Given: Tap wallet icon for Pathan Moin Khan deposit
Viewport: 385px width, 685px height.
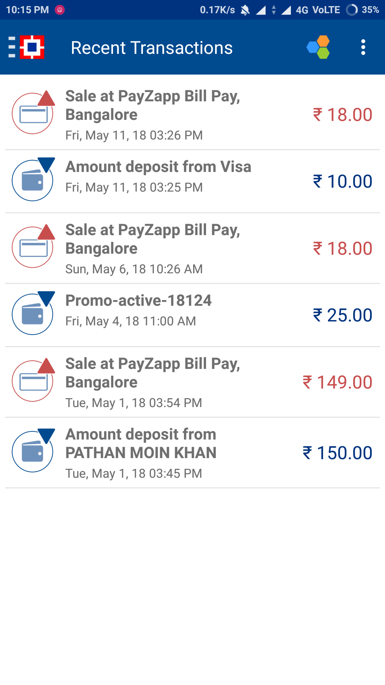Looking at the screenshot, I should pos(33,451).
